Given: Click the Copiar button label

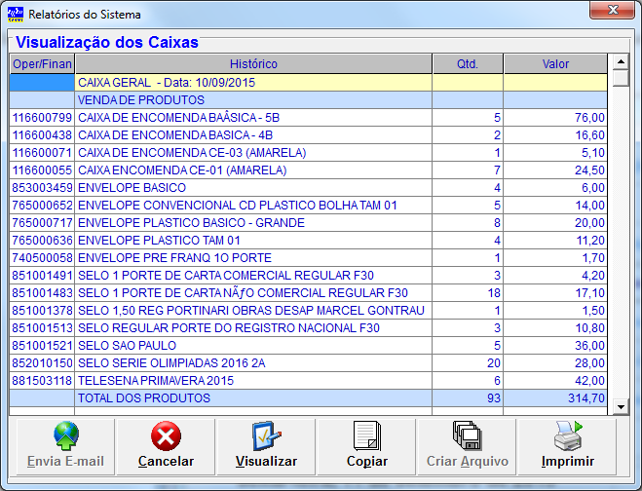Looking at the screenshot, I should [x=367, y=462].
